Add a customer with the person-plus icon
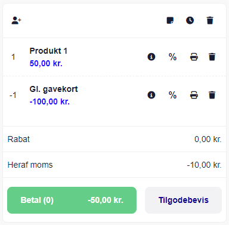Viewport: 229px width, 225px height. tap(16, 20)
